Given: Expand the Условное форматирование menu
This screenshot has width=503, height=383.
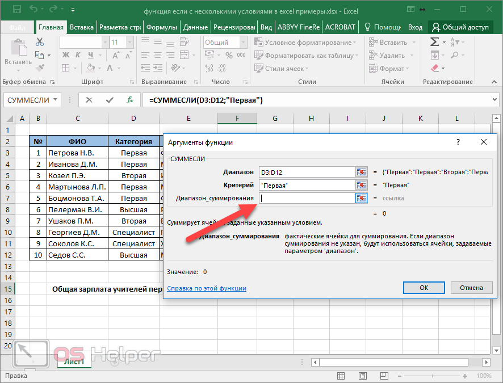Looking at the screenshot, I should point(305,43).
